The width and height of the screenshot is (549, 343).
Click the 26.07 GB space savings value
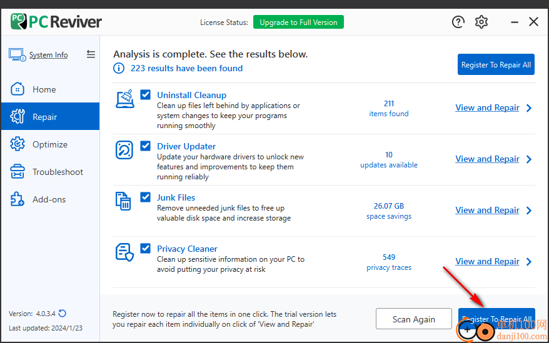point(389,211)
